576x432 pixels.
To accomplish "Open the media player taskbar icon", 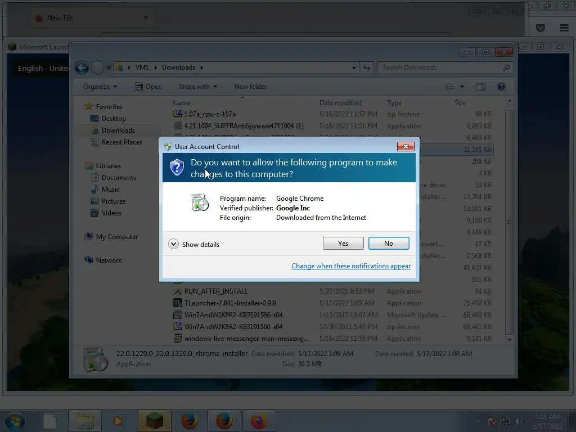I will [118, 421].
